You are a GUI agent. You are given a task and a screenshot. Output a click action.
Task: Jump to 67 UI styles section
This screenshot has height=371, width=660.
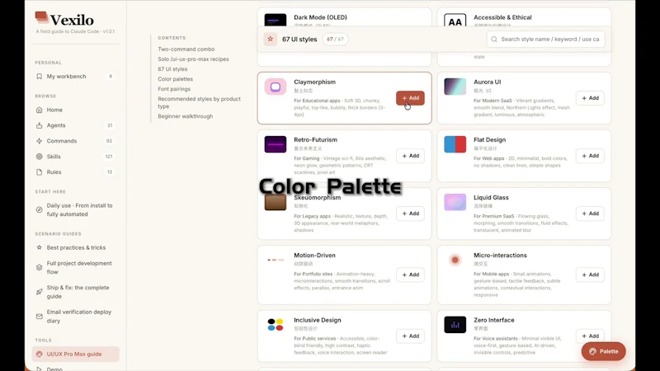click(x=172, y=69)
